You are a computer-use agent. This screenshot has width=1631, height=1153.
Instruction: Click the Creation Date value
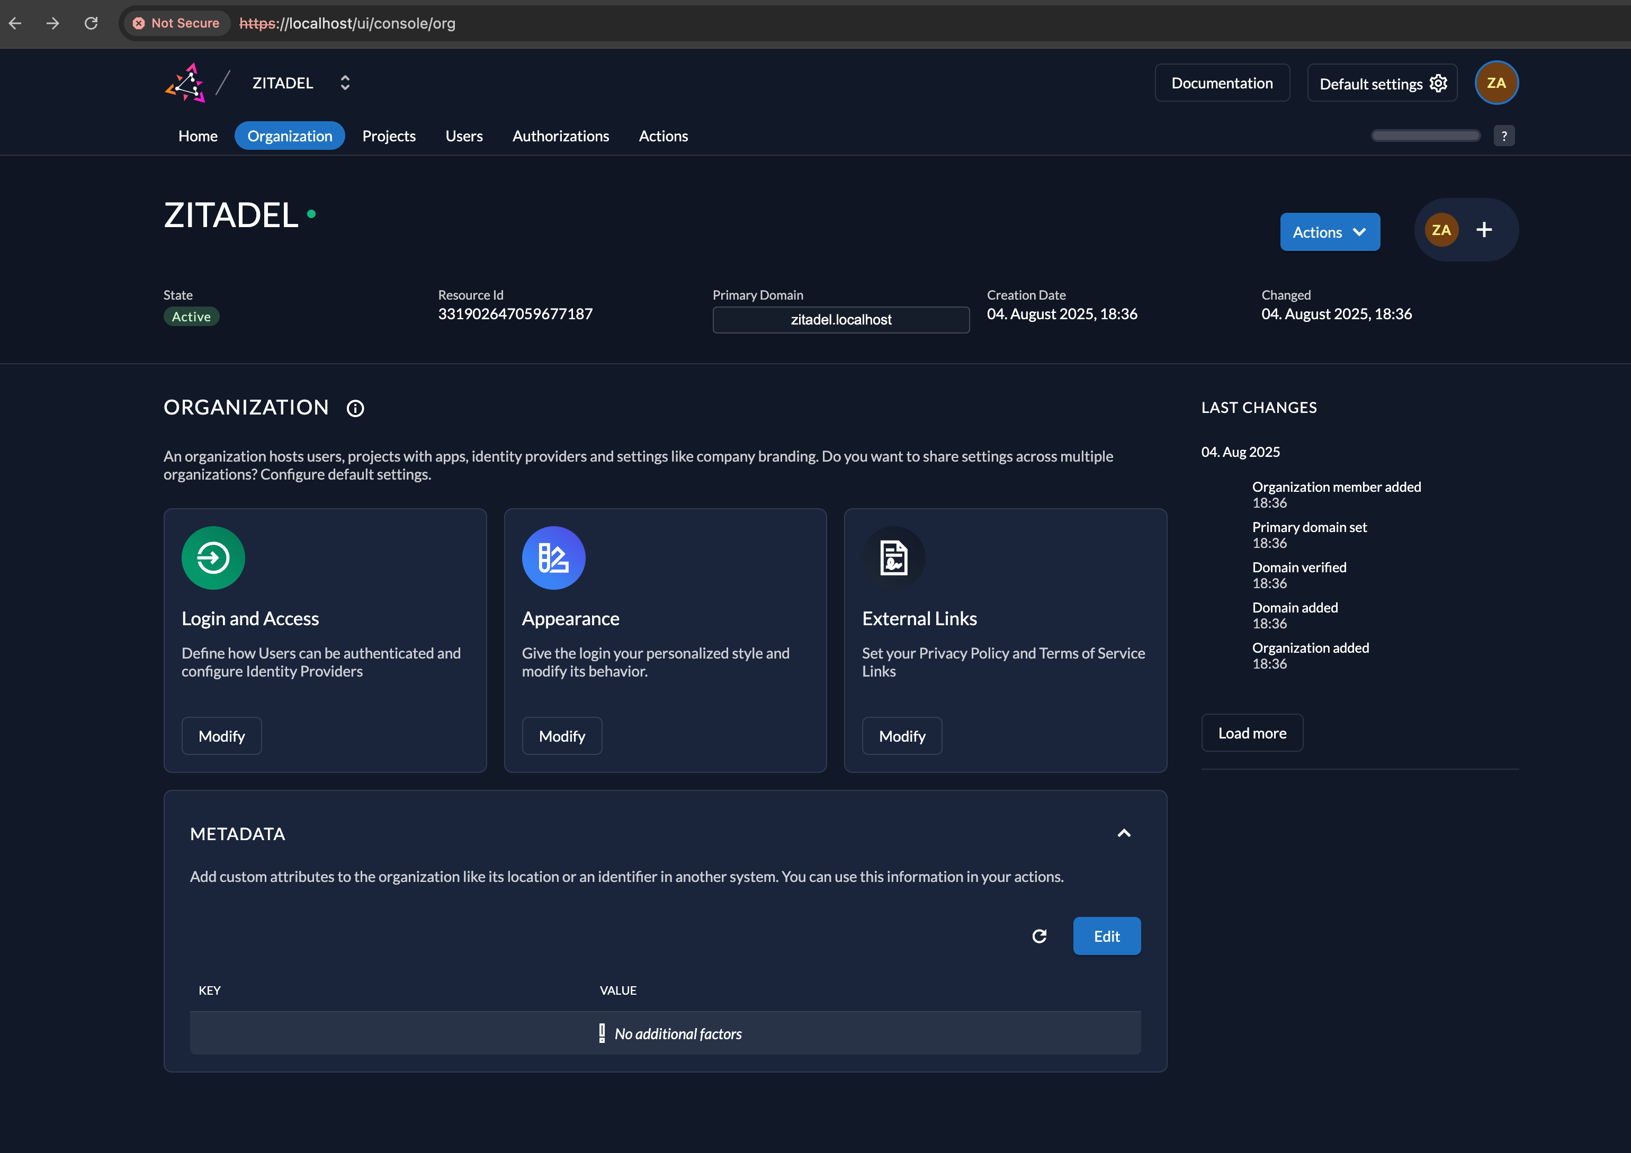[x=1062, y=314]
